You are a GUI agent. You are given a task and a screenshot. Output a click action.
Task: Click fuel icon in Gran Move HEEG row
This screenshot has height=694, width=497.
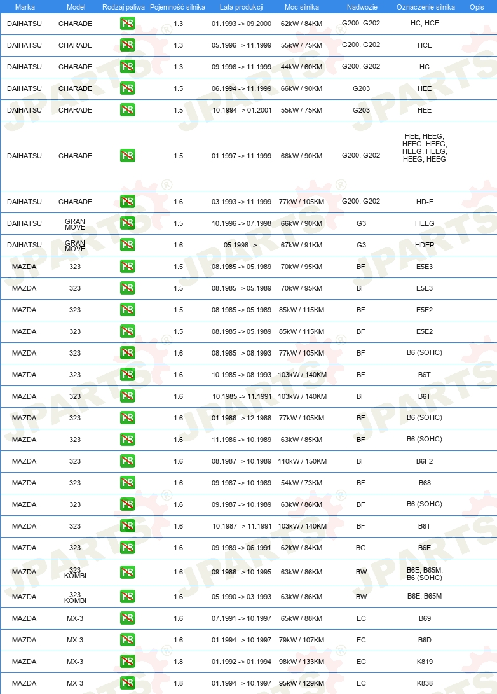click(x=127, y=223)
